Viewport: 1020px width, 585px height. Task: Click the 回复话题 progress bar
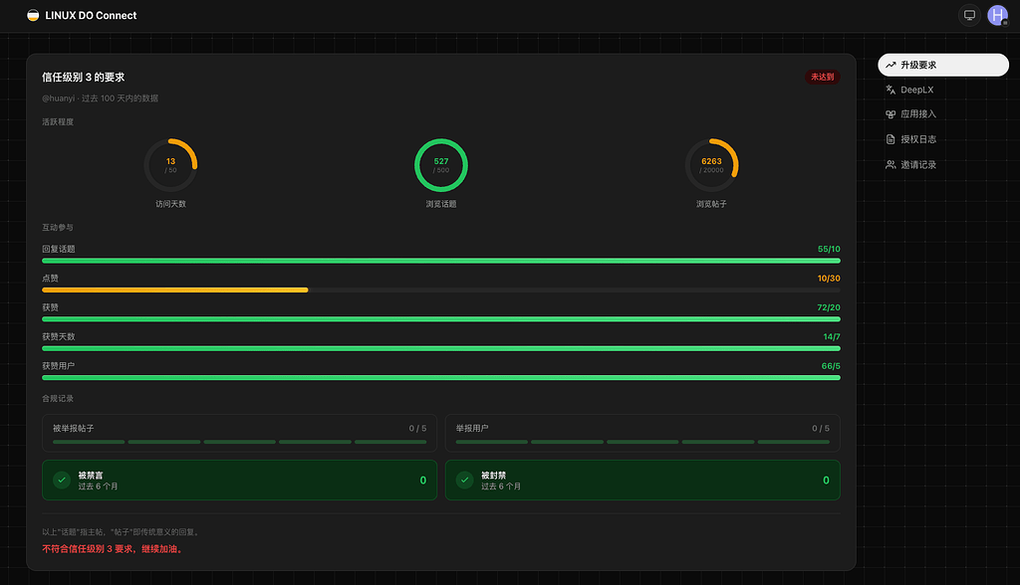(441, 261)
